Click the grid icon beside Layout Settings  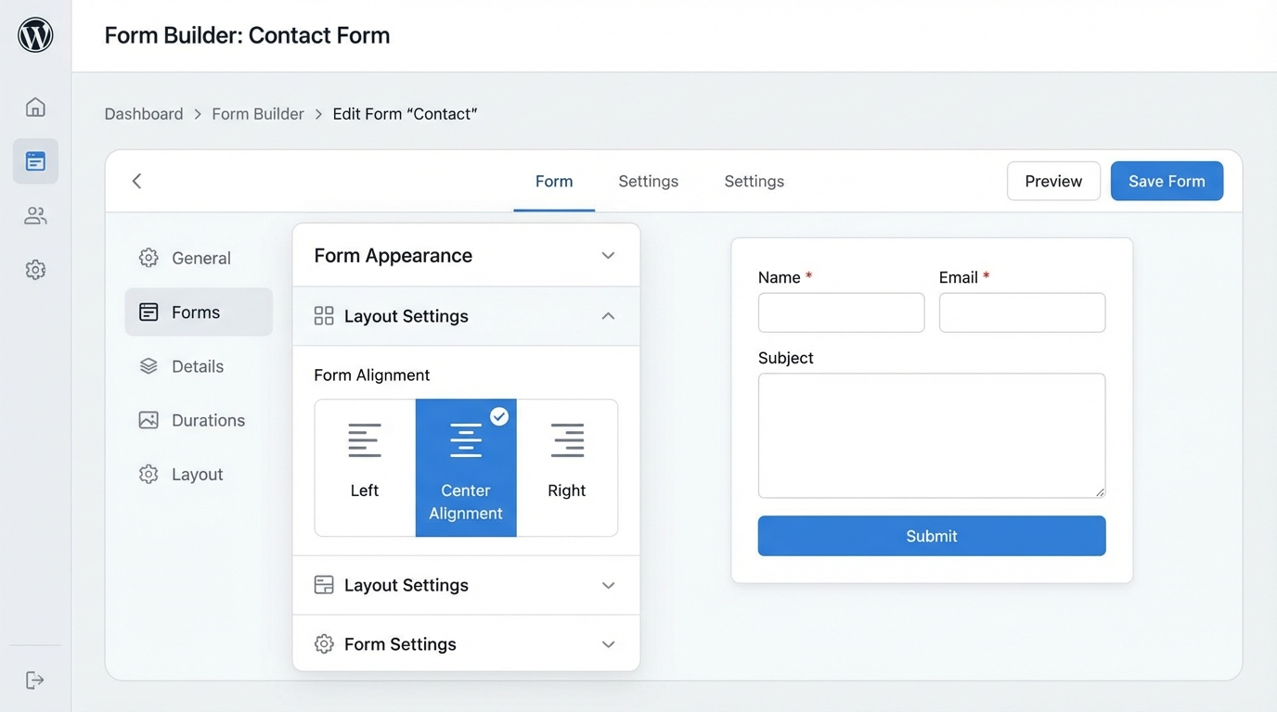[x=323, y=315]
